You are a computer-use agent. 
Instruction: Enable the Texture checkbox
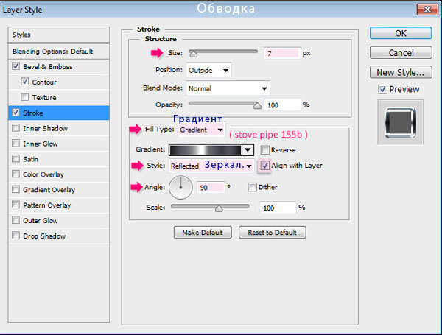pos(25,97)
